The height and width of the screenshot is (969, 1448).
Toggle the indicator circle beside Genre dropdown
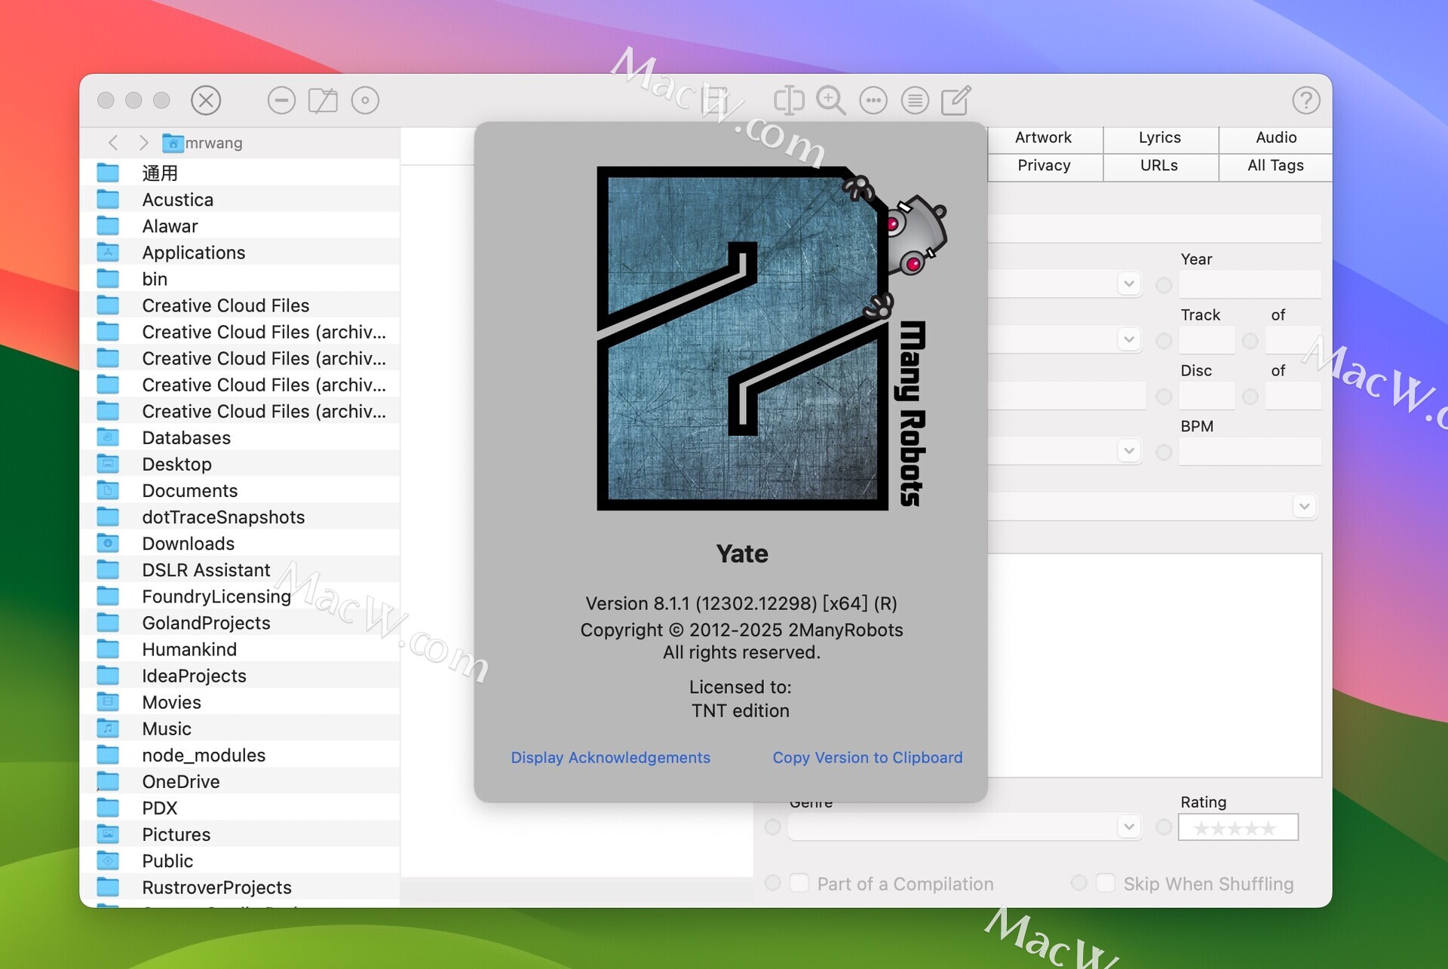772,827
